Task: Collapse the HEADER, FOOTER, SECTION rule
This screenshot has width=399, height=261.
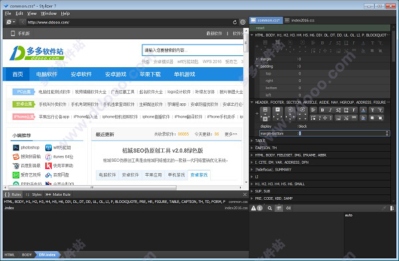Action: click(252, 103)
